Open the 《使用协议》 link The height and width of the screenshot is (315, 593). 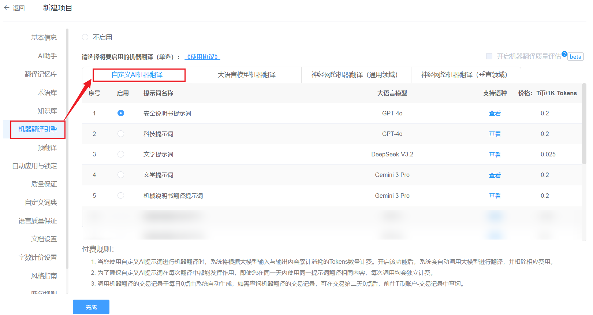(202, 57)
